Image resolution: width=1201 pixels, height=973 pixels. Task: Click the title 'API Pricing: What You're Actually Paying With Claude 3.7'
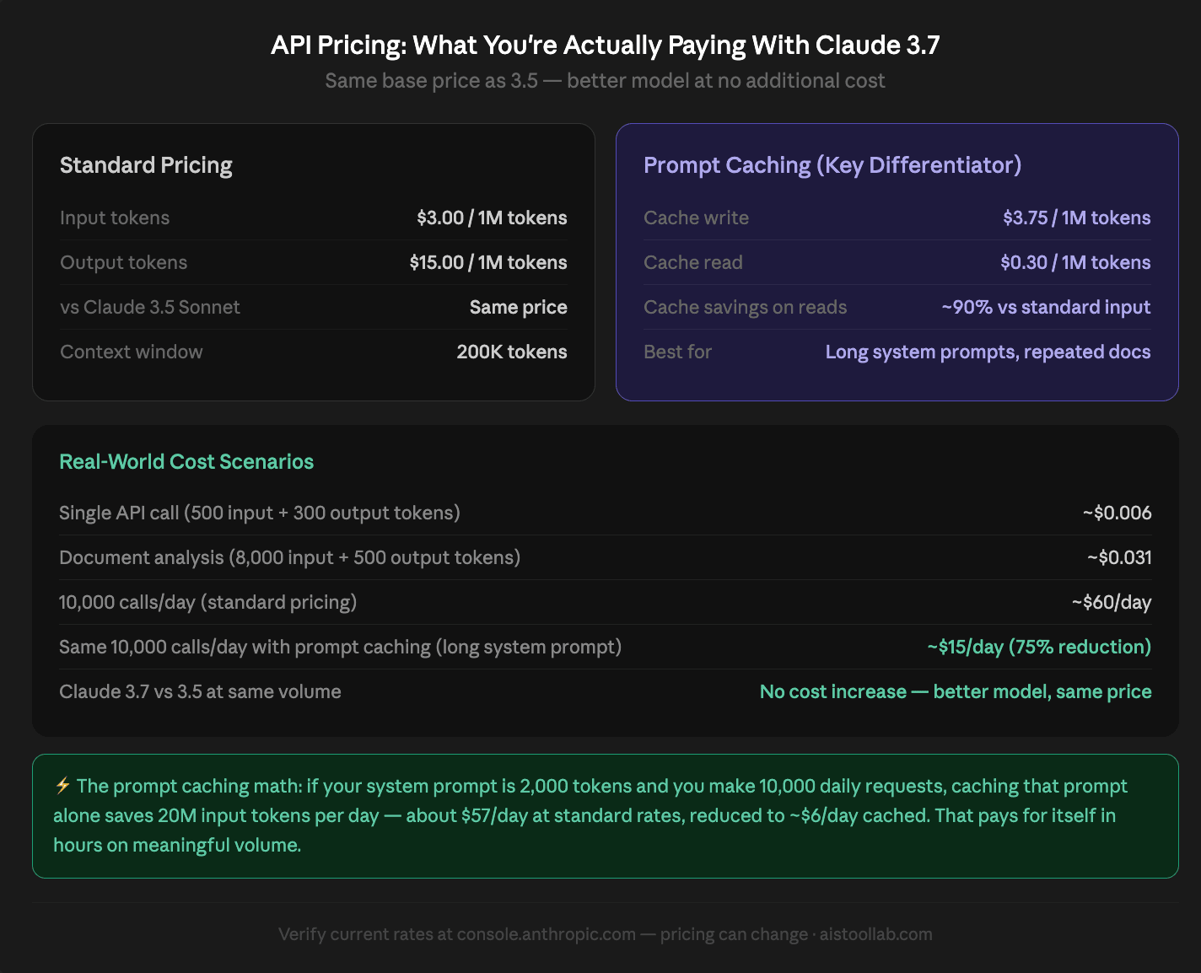click(606, 45)
